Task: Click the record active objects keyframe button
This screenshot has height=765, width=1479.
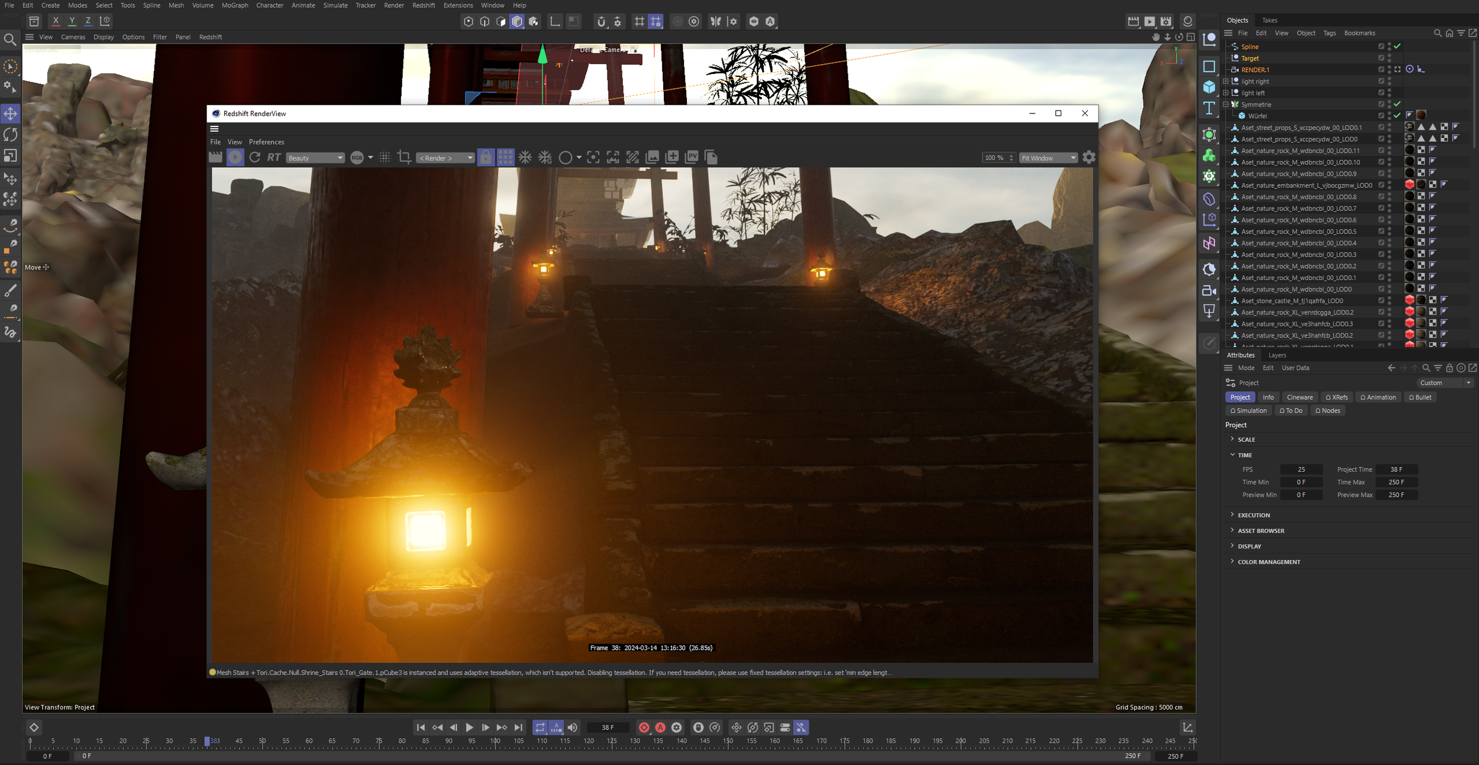Action: [x=644, y=727]
